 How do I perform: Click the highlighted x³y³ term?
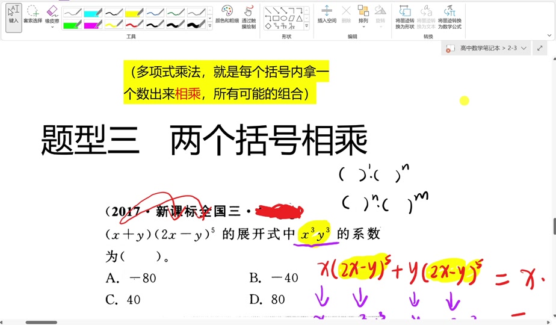[x=315, y=234]
